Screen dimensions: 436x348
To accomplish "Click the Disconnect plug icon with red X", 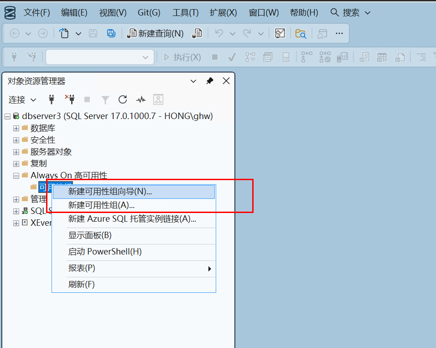I will pyautogui.click(x=69, y=99).
